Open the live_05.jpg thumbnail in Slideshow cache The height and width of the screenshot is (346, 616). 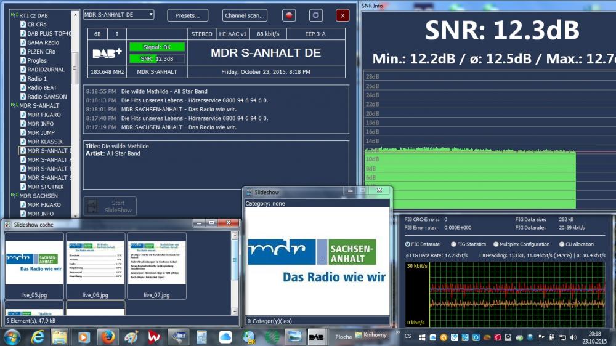click(x=34, y=266)
